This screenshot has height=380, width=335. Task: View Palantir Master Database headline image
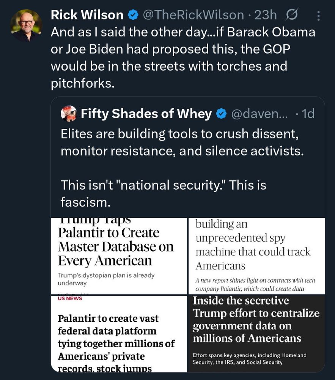click(x=119, y=256)
